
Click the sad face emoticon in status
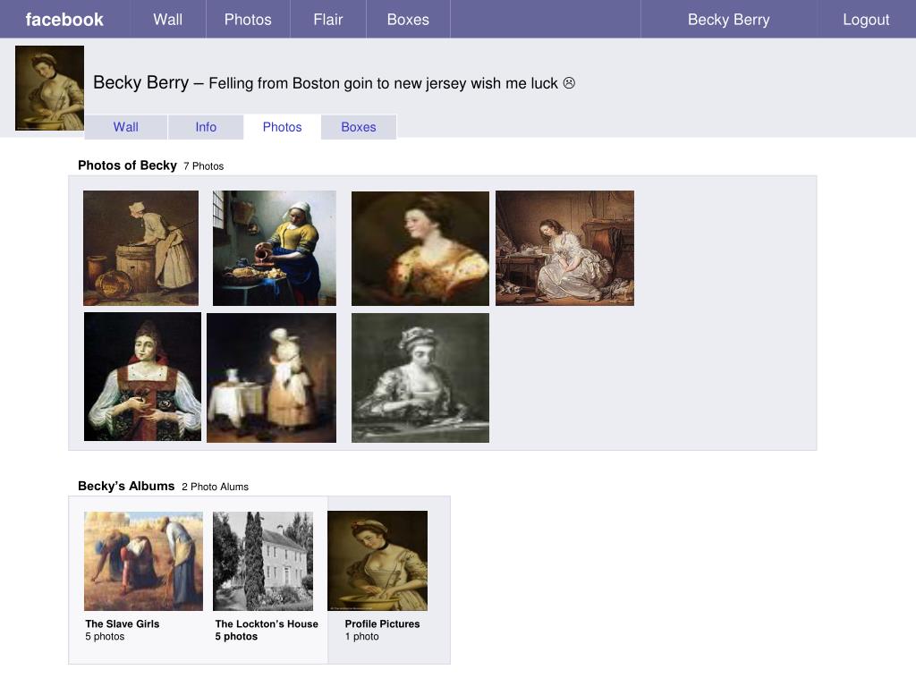point(569,83)
